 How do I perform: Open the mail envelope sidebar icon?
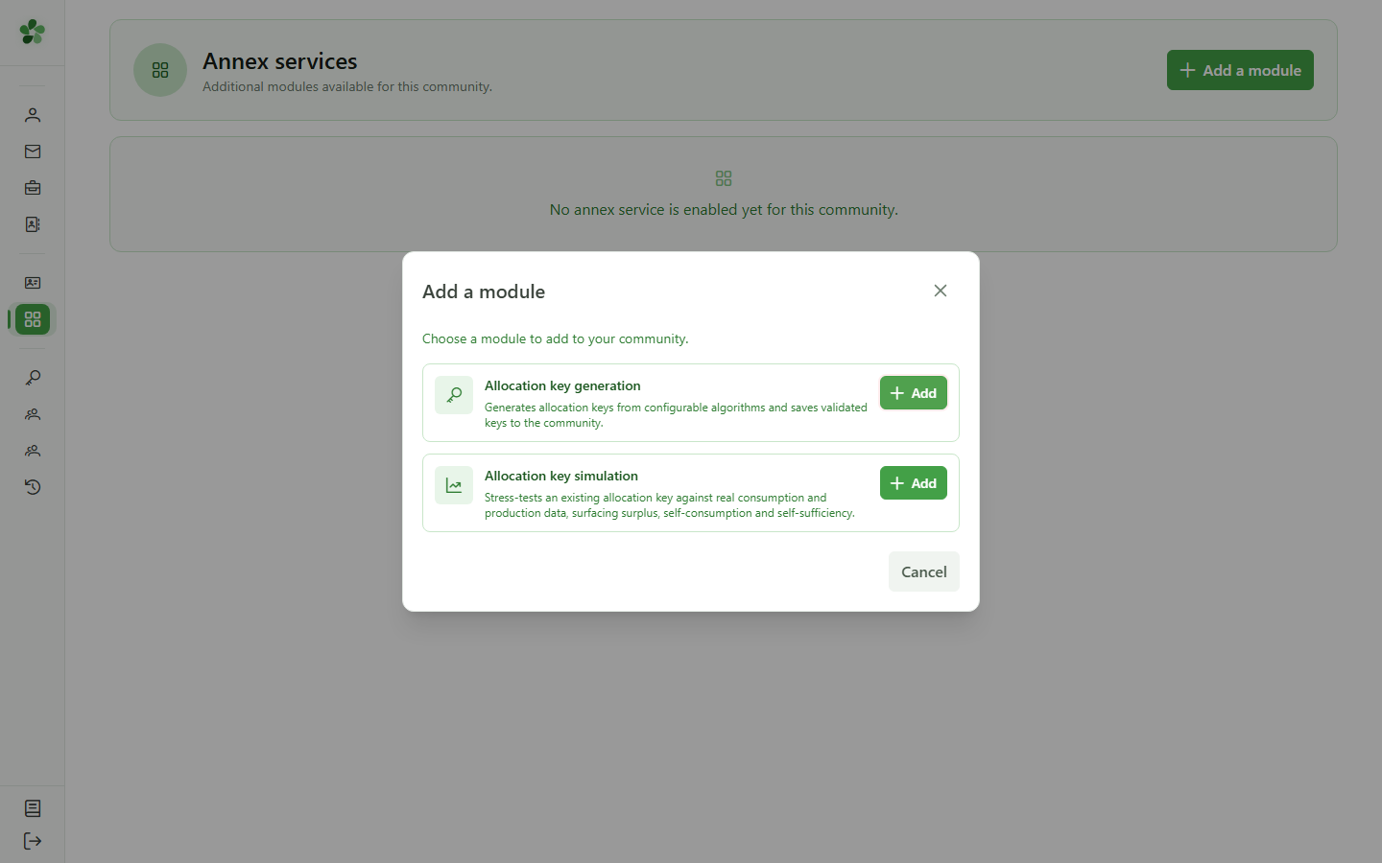click(33, 152)
